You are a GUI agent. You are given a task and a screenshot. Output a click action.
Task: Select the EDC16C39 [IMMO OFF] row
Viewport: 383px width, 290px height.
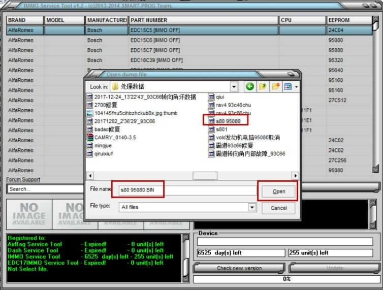click(x=189, y=60)
